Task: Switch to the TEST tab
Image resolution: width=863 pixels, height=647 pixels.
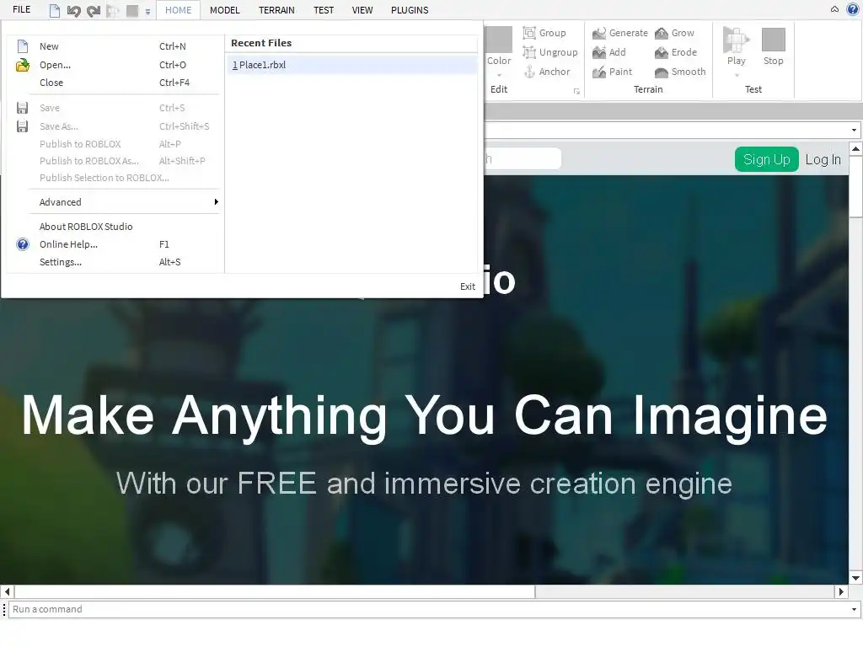Action: (x=324, y=10)
